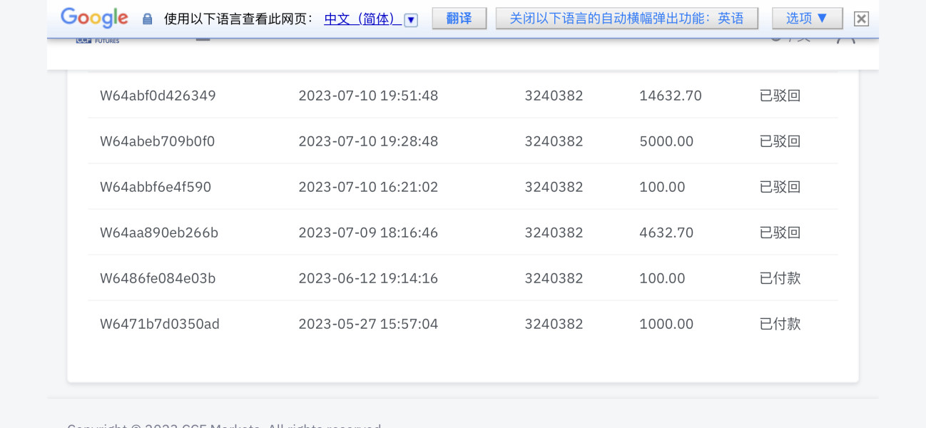Click the lock icon beside Google logo
The image size is (926, 428).
pyautogui.click(x=148, y=19)
